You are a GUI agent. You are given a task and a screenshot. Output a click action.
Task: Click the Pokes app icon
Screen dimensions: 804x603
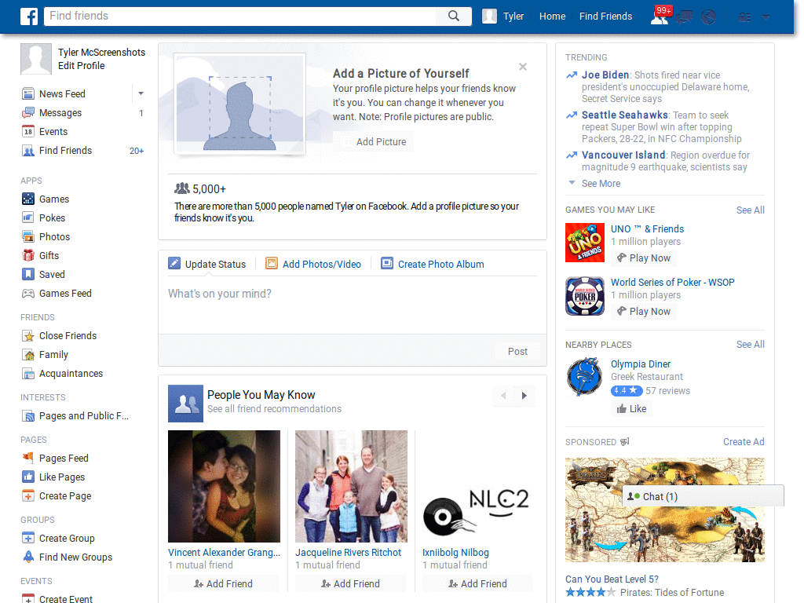pyautogui.click(x=28, y=218)
